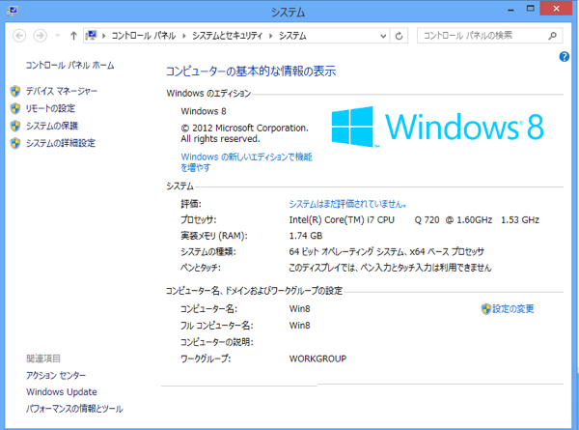This screenshot has width=579, height=430.
Task: Expand the arrow after the computer icon
Action: pyautogui.click(x=104, y=36)
